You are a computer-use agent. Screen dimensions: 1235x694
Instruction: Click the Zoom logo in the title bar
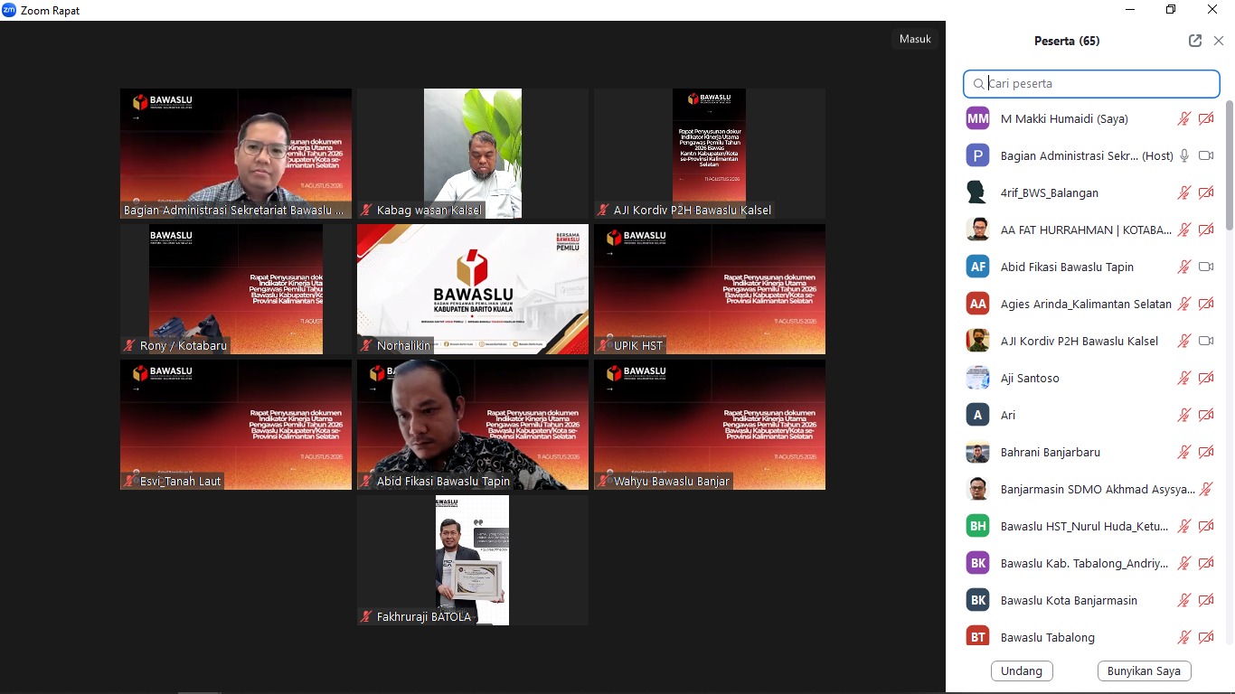pyautogui.click(x=9, y=10)
